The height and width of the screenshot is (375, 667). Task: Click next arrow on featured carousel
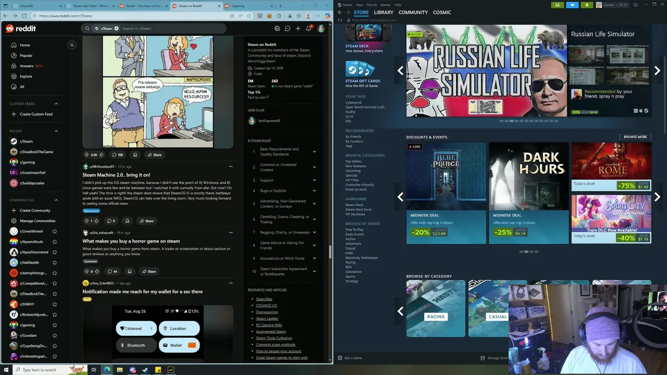tap(657, 70)
